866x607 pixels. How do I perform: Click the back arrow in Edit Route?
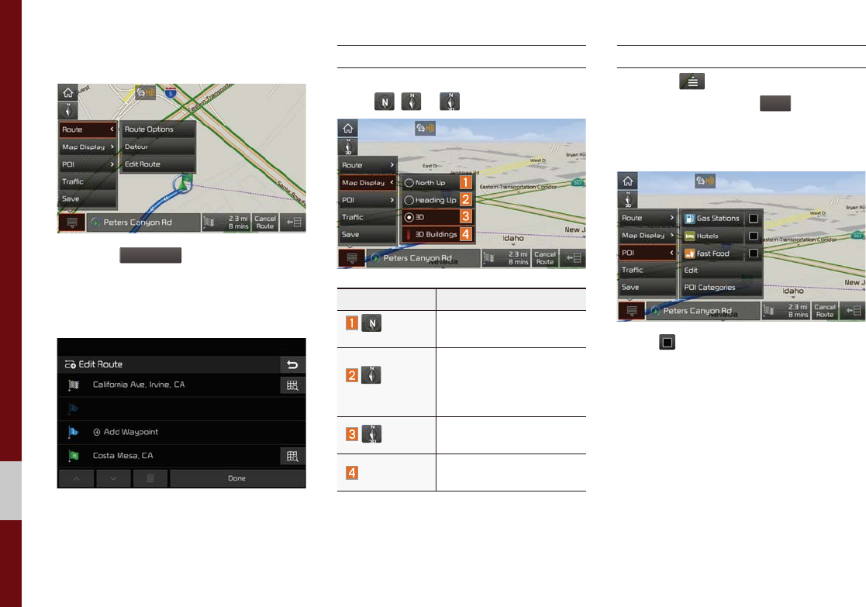click(x=292, y=364)
